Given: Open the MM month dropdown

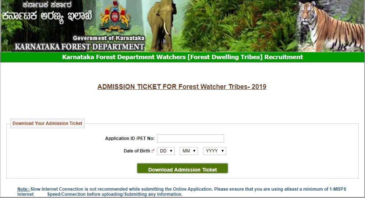Looking at the screenshot, I should click(189, 151).
